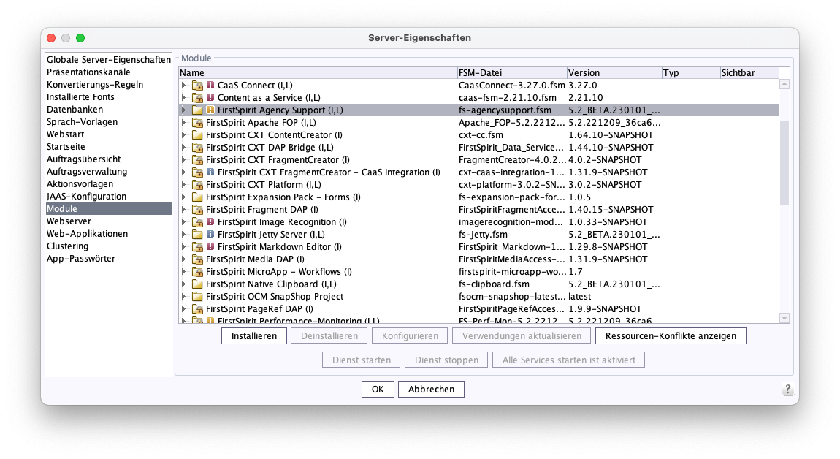Viewport: 840px width, 459px height.
Task: Click Alle Services starten ist aktiviert button
Action: pyautogui.click(x=568, y=360)
